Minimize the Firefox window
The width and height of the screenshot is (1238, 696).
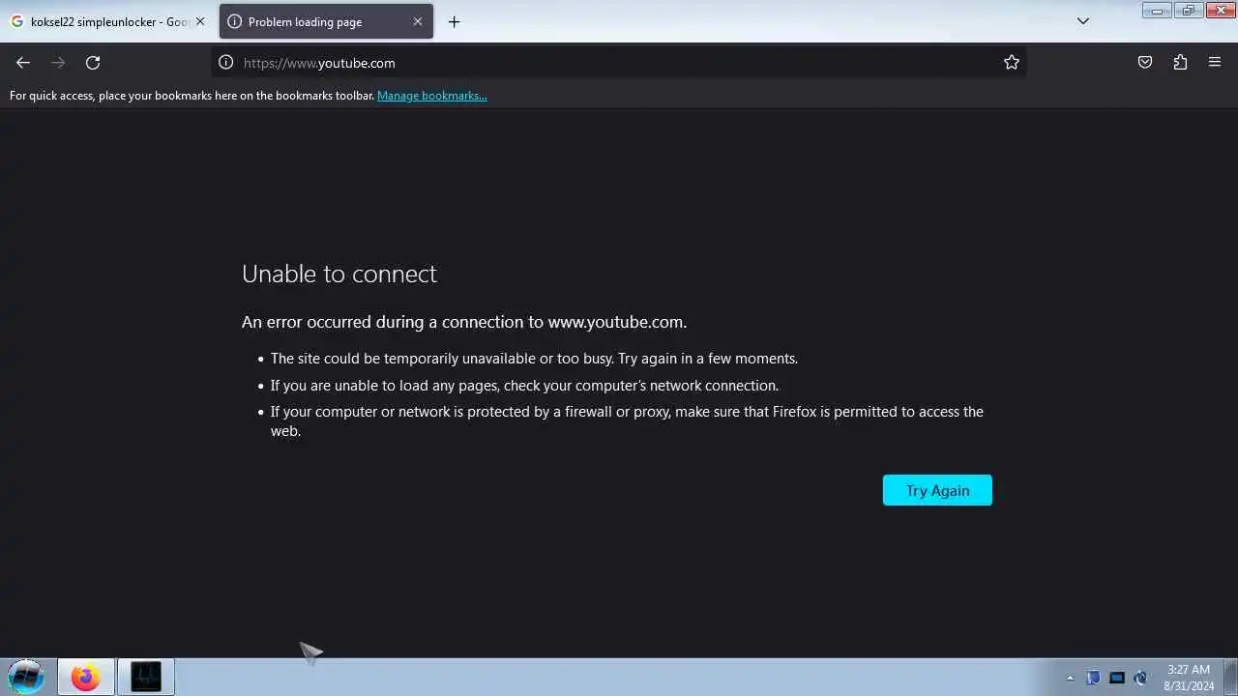(1157, 11)
